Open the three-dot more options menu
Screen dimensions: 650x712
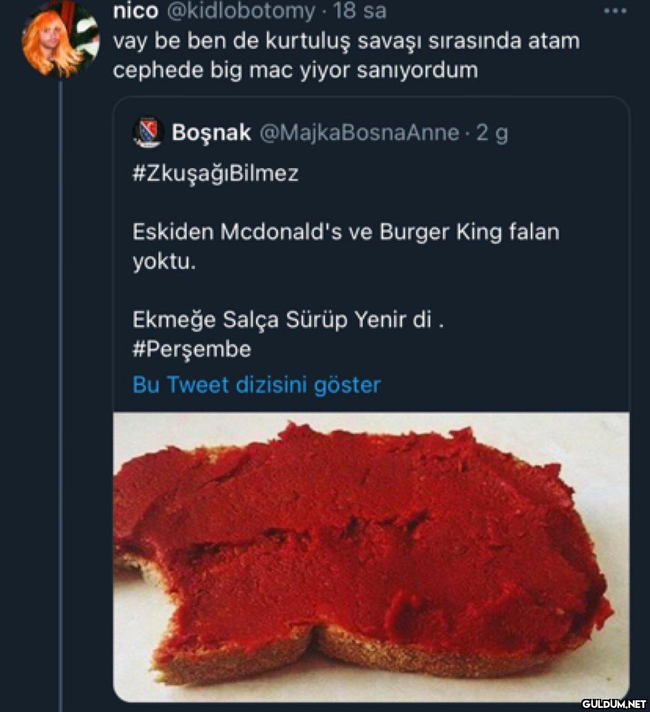coord(614,12)
